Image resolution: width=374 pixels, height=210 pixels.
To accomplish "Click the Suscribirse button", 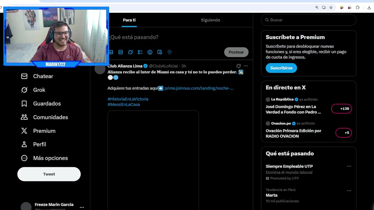I will click(x=281, y=68).
